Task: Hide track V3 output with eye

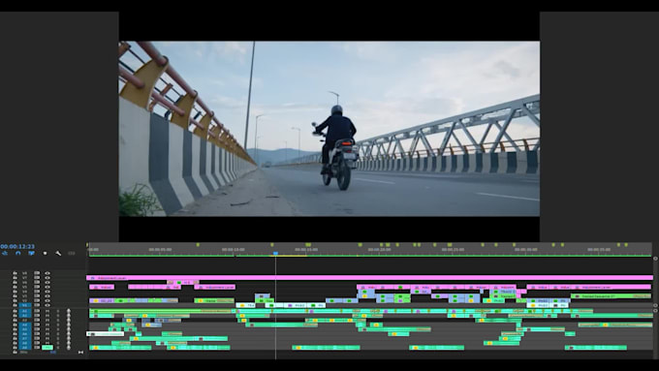Action: point(47,295)
